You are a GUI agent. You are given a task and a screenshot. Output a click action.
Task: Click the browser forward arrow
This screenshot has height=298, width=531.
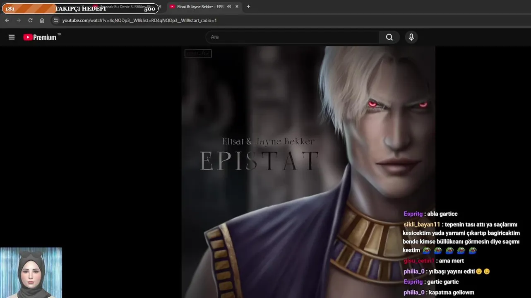tap(19, 20)
